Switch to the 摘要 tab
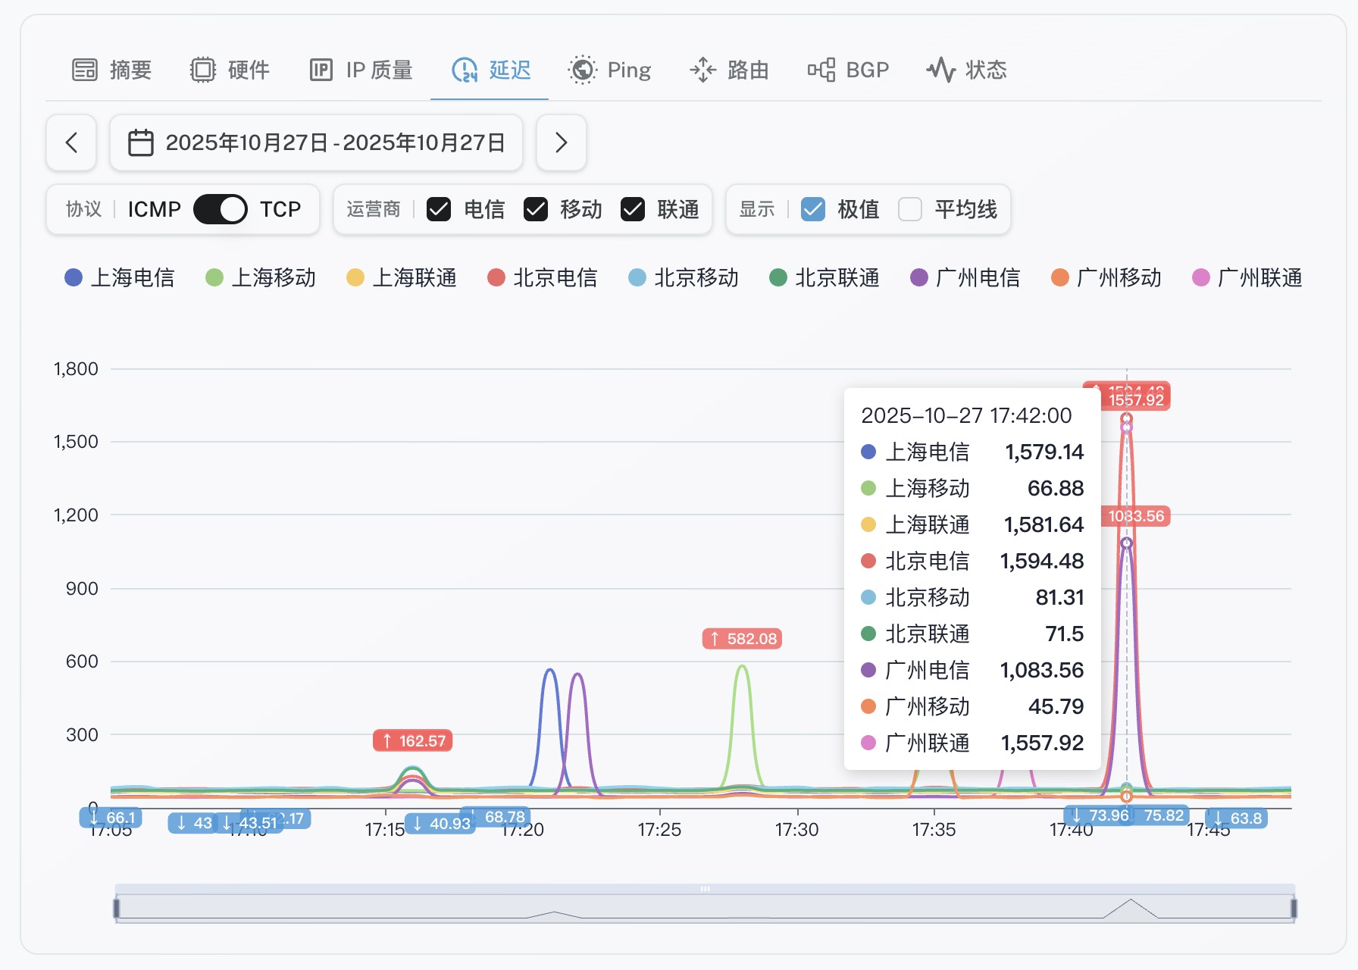 point(112,69)
